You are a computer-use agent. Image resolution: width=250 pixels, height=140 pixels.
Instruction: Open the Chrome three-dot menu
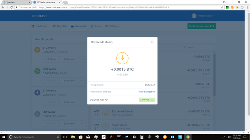[247, 7]
